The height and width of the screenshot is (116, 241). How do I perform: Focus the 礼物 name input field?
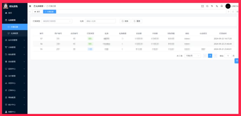[100, 21]
